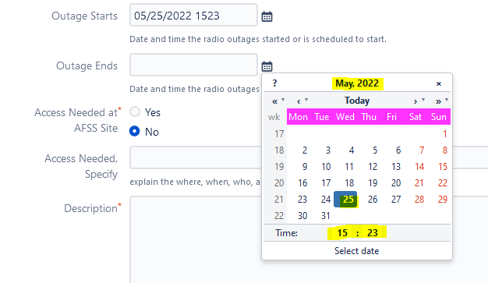Jump to Today in calendar

[357, 101]
